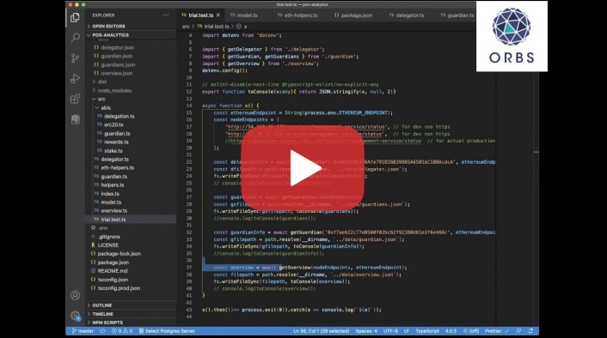The height and width of the screenshot is (338, 607).
Task: Open the Run and Debug view
Action: (75, 78)
